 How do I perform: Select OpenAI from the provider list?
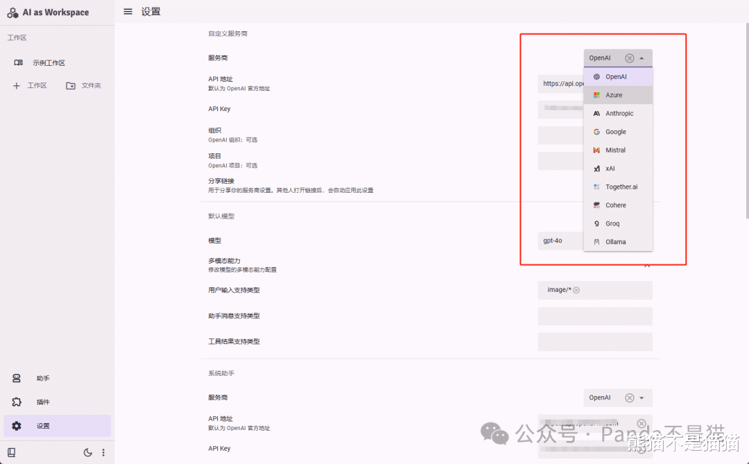pyautogui.click(x=618, y=76)
